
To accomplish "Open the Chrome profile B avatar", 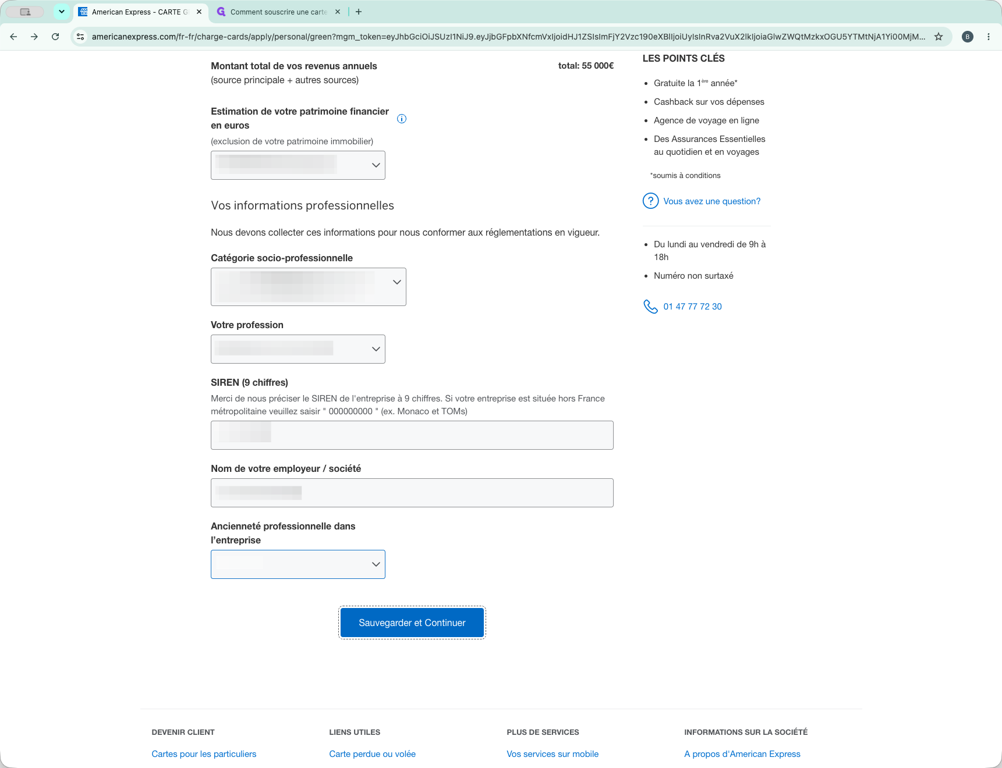I will tap(968, 37).
